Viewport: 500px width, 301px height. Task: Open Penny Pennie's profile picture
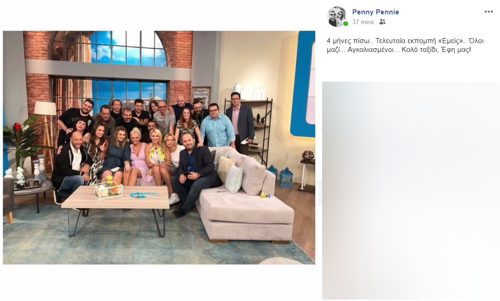[337, 16]
